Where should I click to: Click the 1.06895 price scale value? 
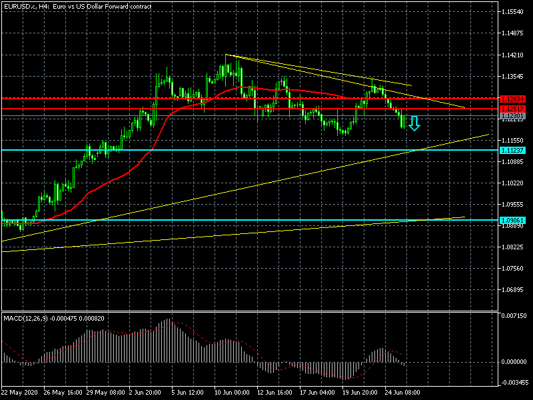[512, 290]
